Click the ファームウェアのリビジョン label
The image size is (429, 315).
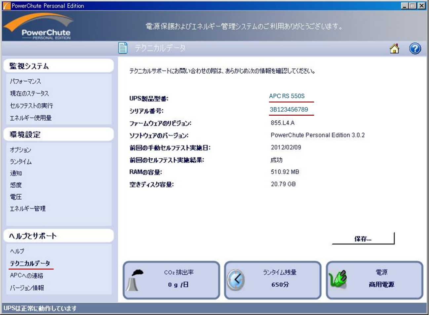(160, 123)
